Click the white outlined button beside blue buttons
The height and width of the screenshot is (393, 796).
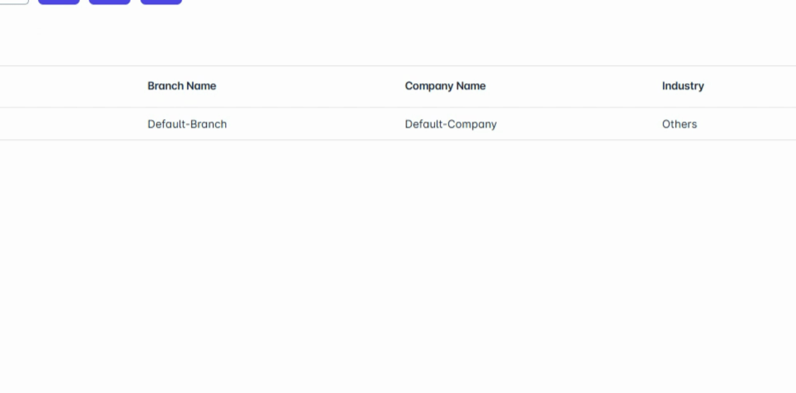point(15,1)
